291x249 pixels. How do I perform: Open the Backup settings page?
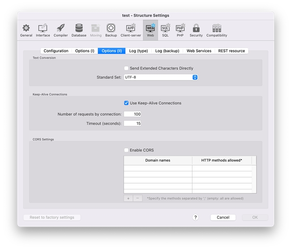tap(111, 30)
